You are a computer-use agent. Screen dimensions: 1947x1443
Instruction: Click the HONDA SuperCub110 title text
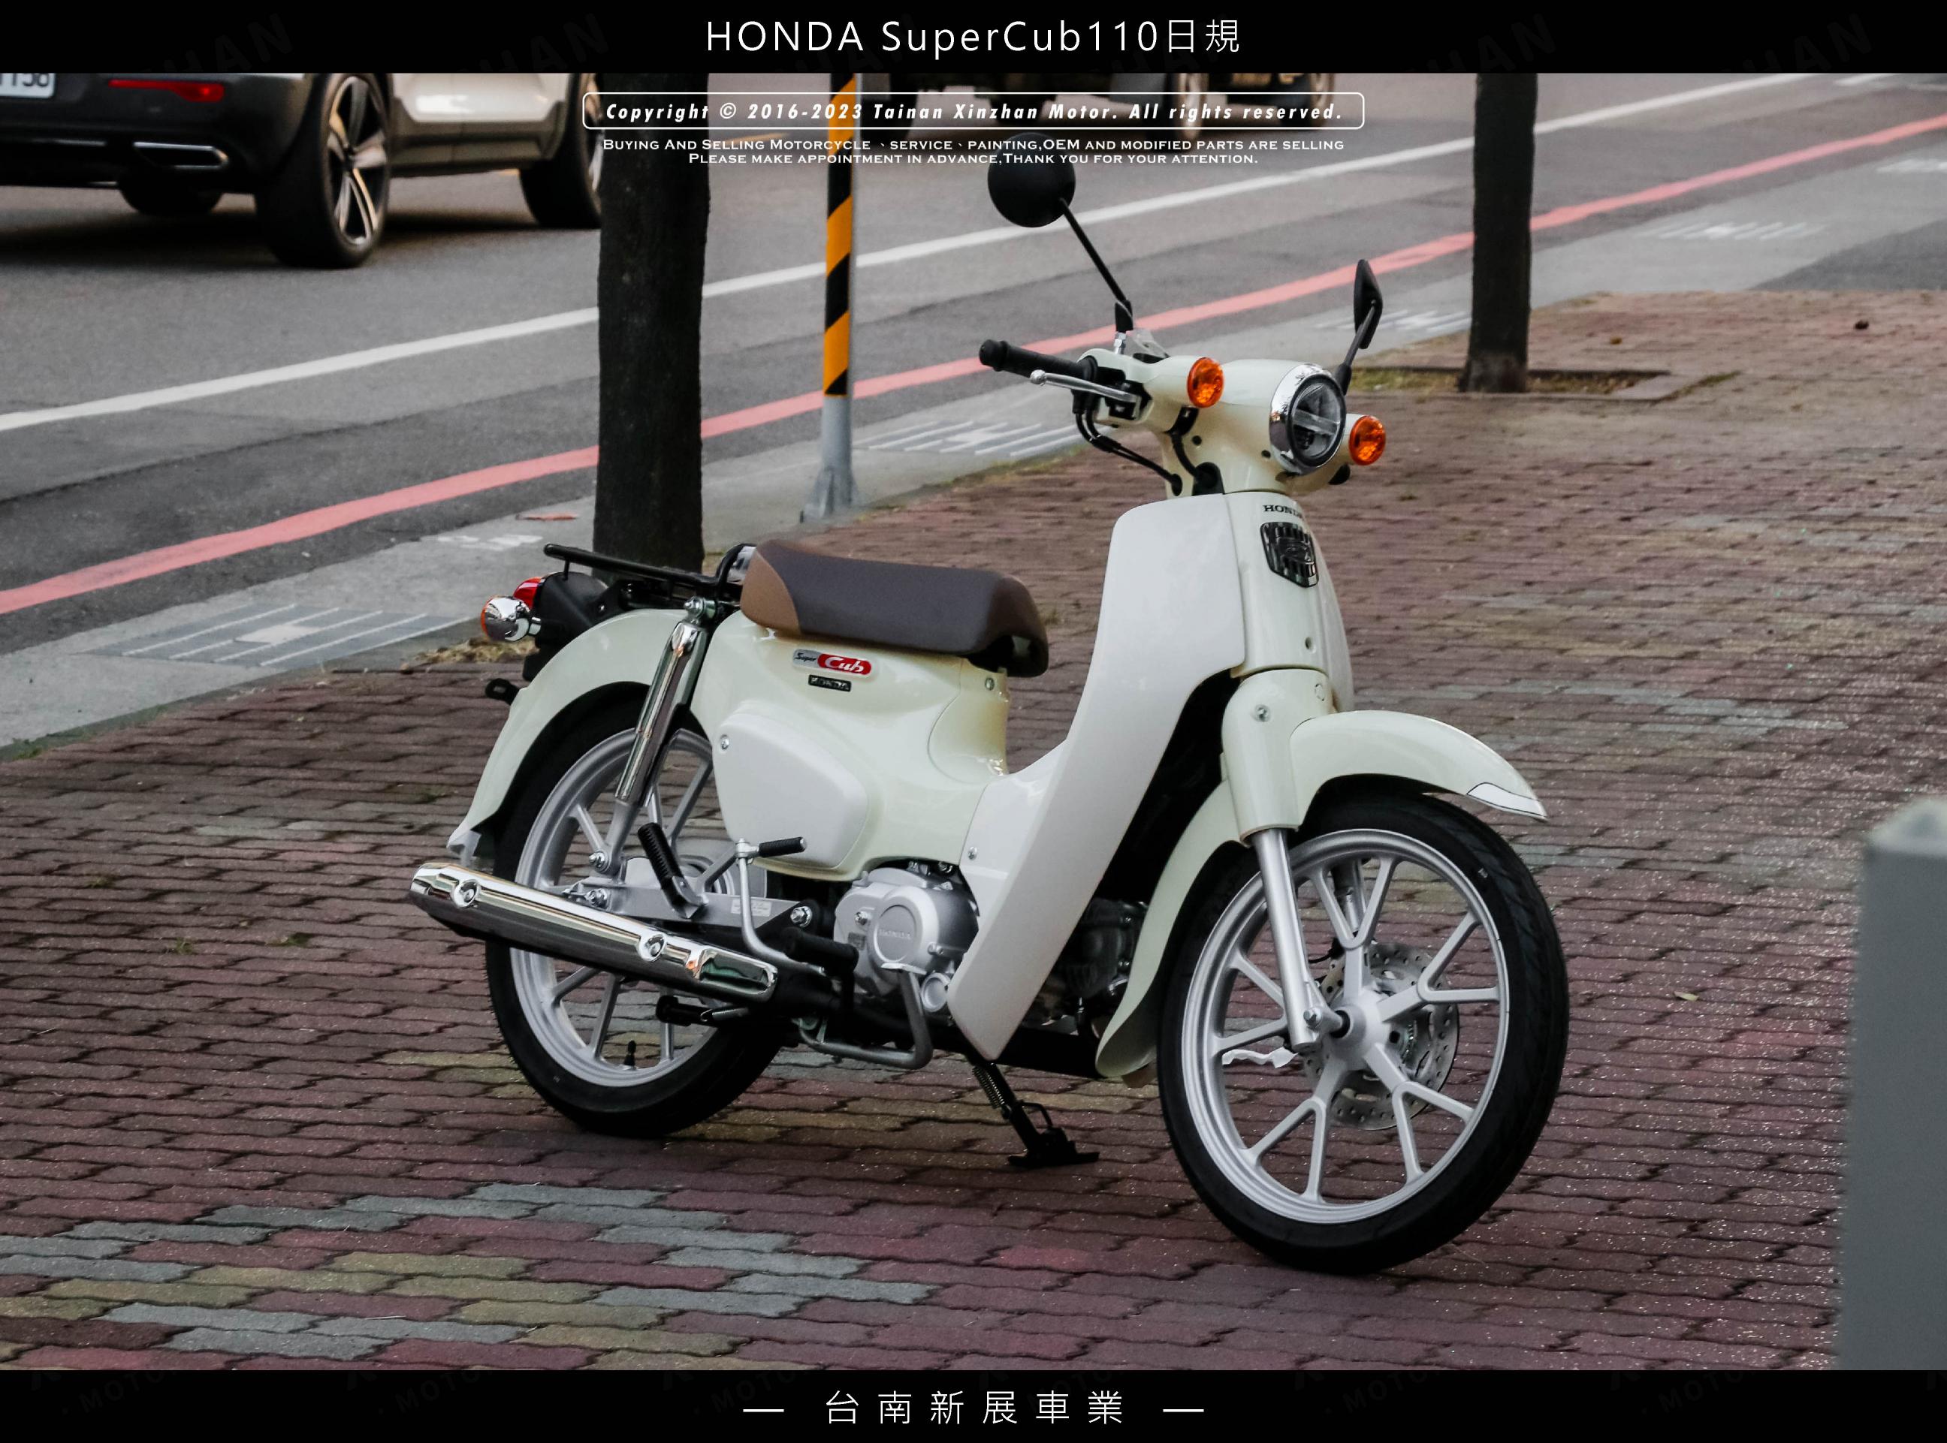973,37
